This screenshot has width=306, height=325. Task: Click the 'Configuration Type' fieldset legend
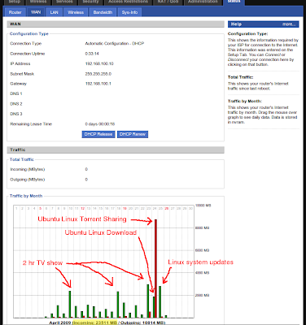[29, 34]
